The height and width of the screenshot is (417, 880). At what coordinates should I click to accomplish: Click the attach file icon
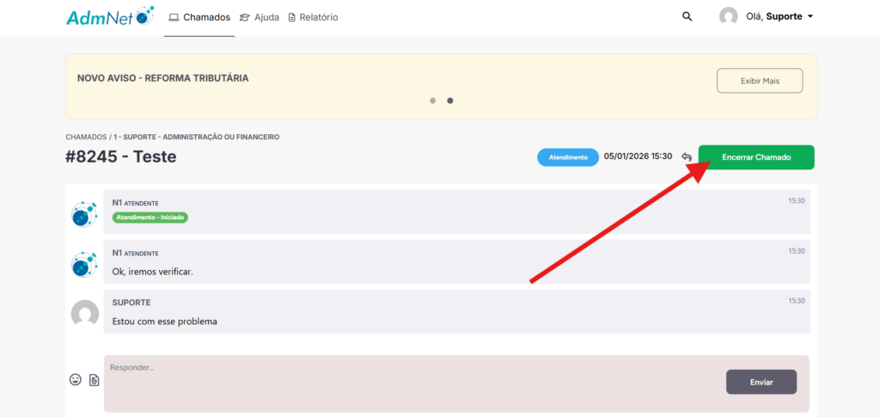click(x=95, y=380)
